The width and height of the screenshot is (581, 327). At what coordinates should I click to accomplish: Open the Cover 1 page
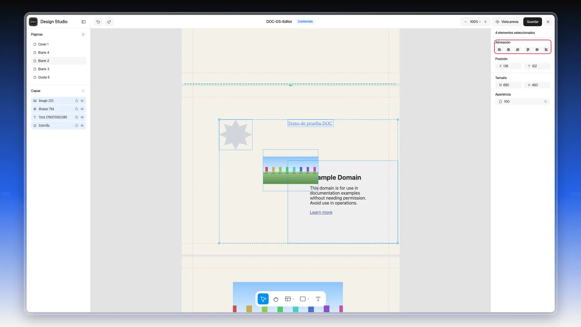click(x=58, y=45)
